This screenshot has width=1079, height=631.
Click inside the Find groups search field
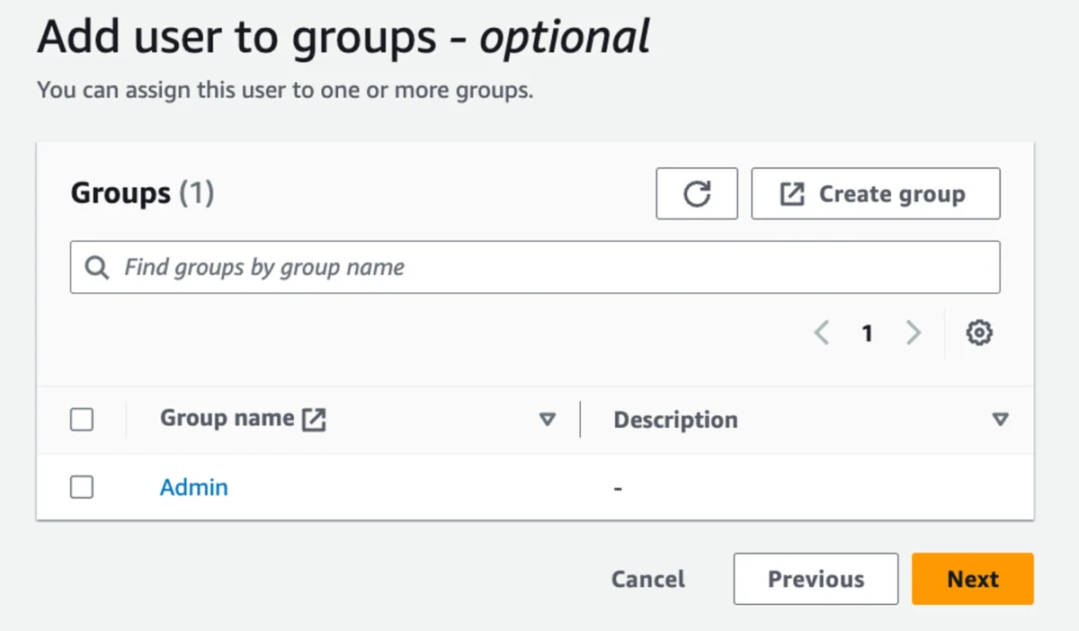click(360, 267)
